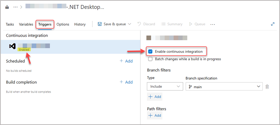This screenshot has height=125, width=280.
Task: Add a new path filter
Action: (x=155, y=115)
